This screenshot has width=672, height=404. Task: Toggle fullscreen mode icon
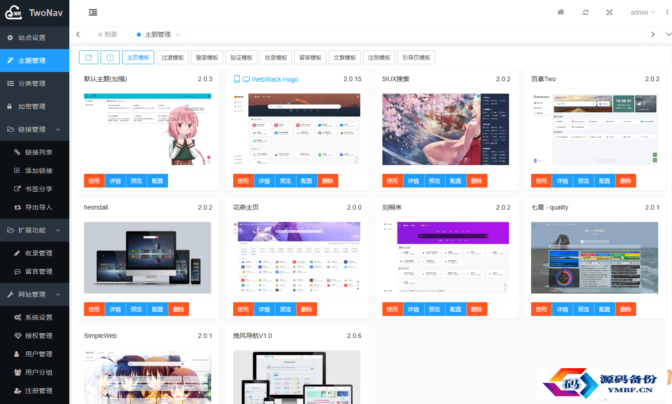tap(609, 12)
